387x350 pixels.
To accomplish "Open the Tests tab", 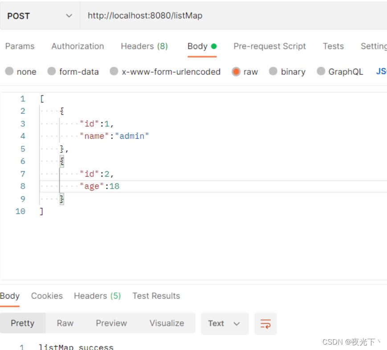I will pos(333,46).
